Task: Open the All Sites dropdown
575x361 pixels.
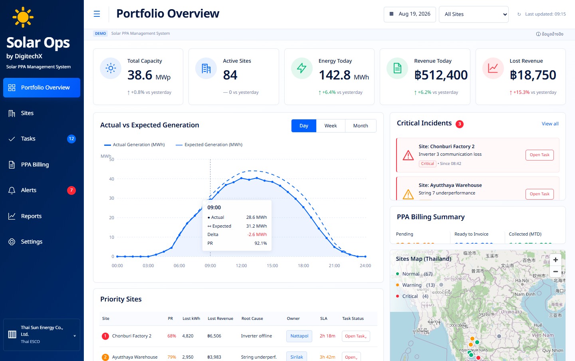Action: pyautogui.click(x=474, y=14)
